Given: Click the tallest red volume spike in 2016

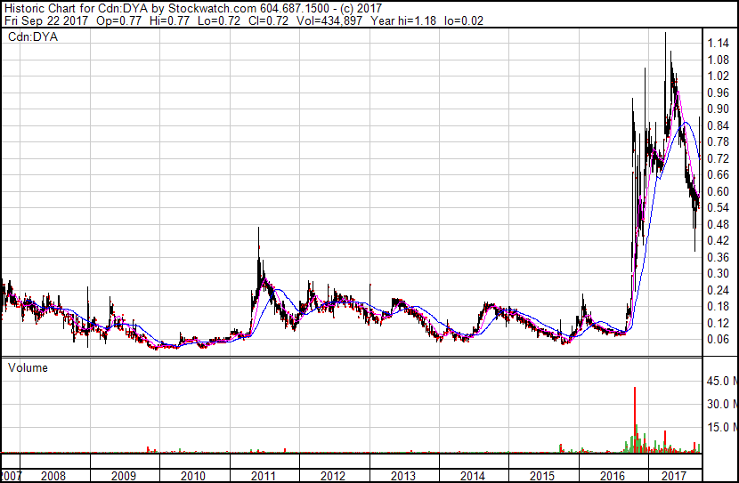Looking at the screenshot, I should click(635, 419).
